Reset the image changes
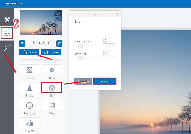 tap(51, 52)
